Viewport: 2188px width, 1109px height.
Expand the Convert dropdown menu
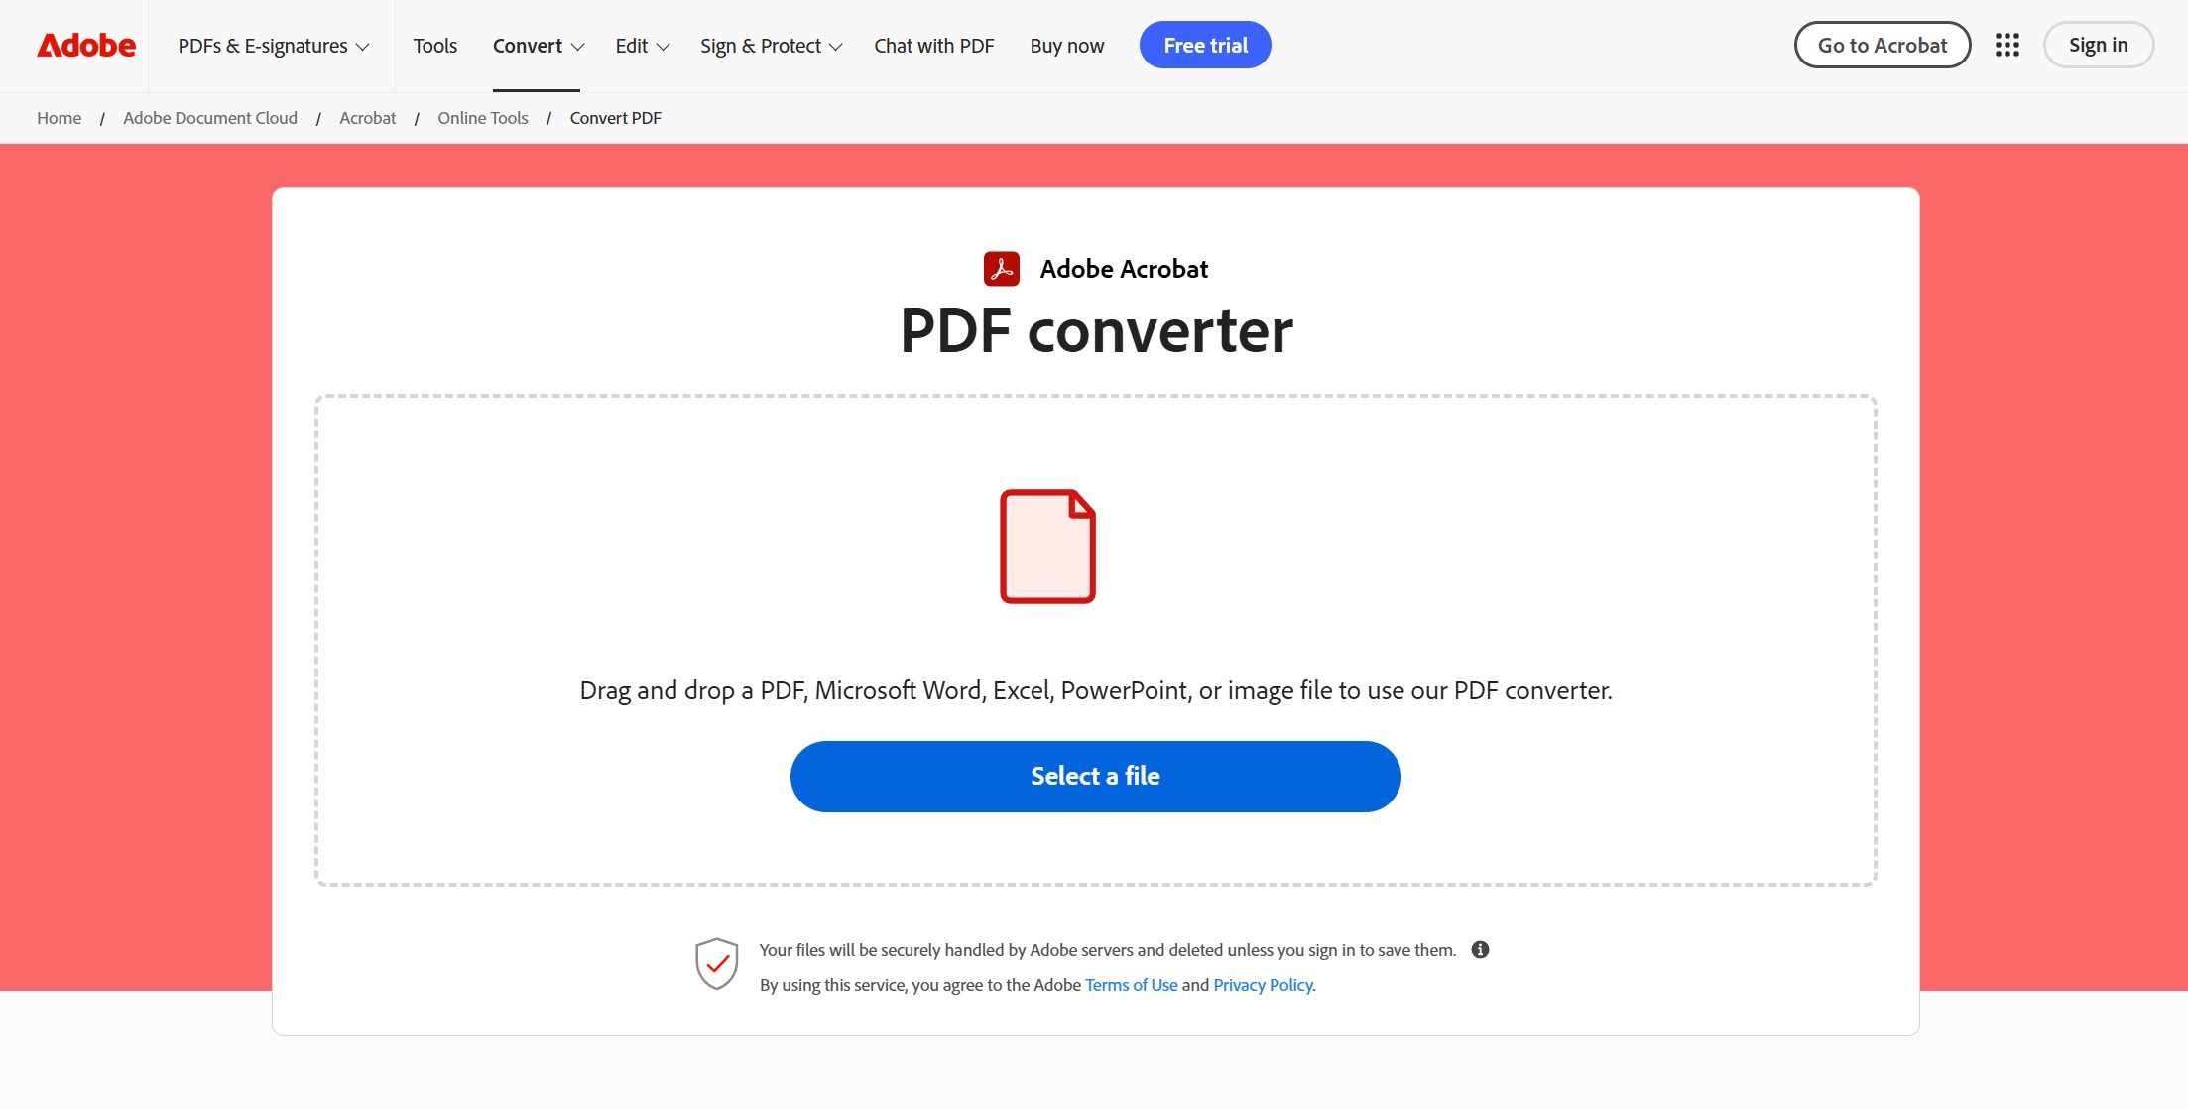[538, 44]
